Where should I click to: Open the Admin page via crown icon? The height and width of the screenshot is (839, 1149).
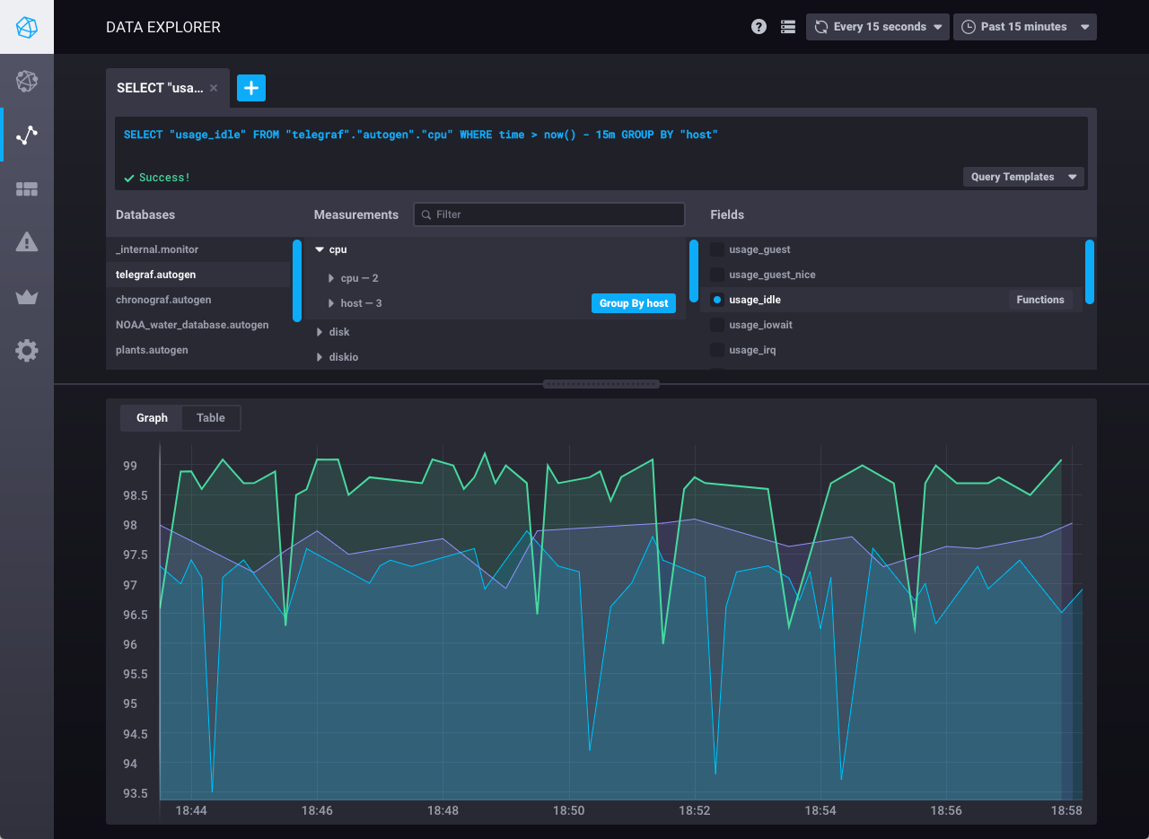tap(27, 297)
